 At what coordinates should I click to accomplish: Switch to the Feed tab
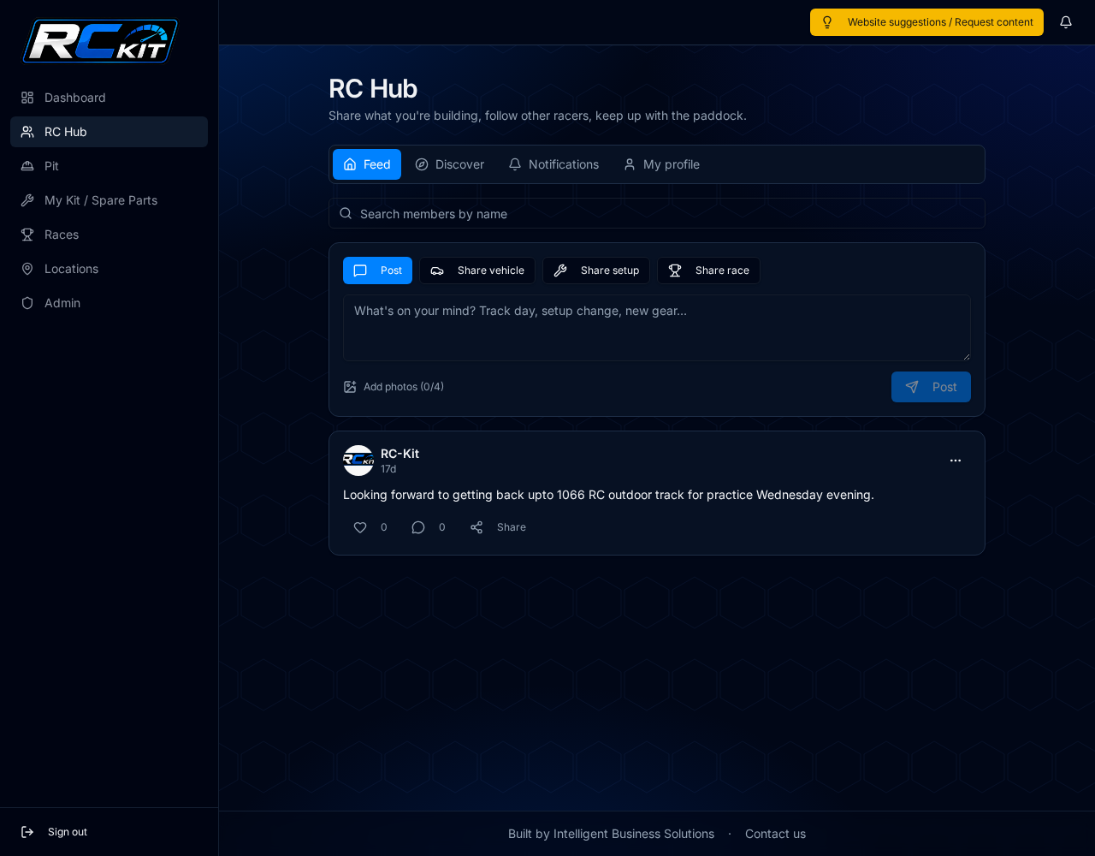click(x=367, y=164)
